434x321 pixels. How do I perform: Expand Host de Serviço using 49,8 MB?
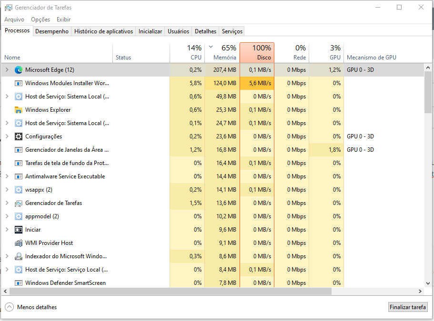[x=7, y=97]
